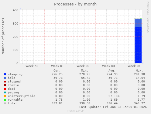The image size is (151, 114).
Task: Click the 200 y-axis value
Action: 15,37
